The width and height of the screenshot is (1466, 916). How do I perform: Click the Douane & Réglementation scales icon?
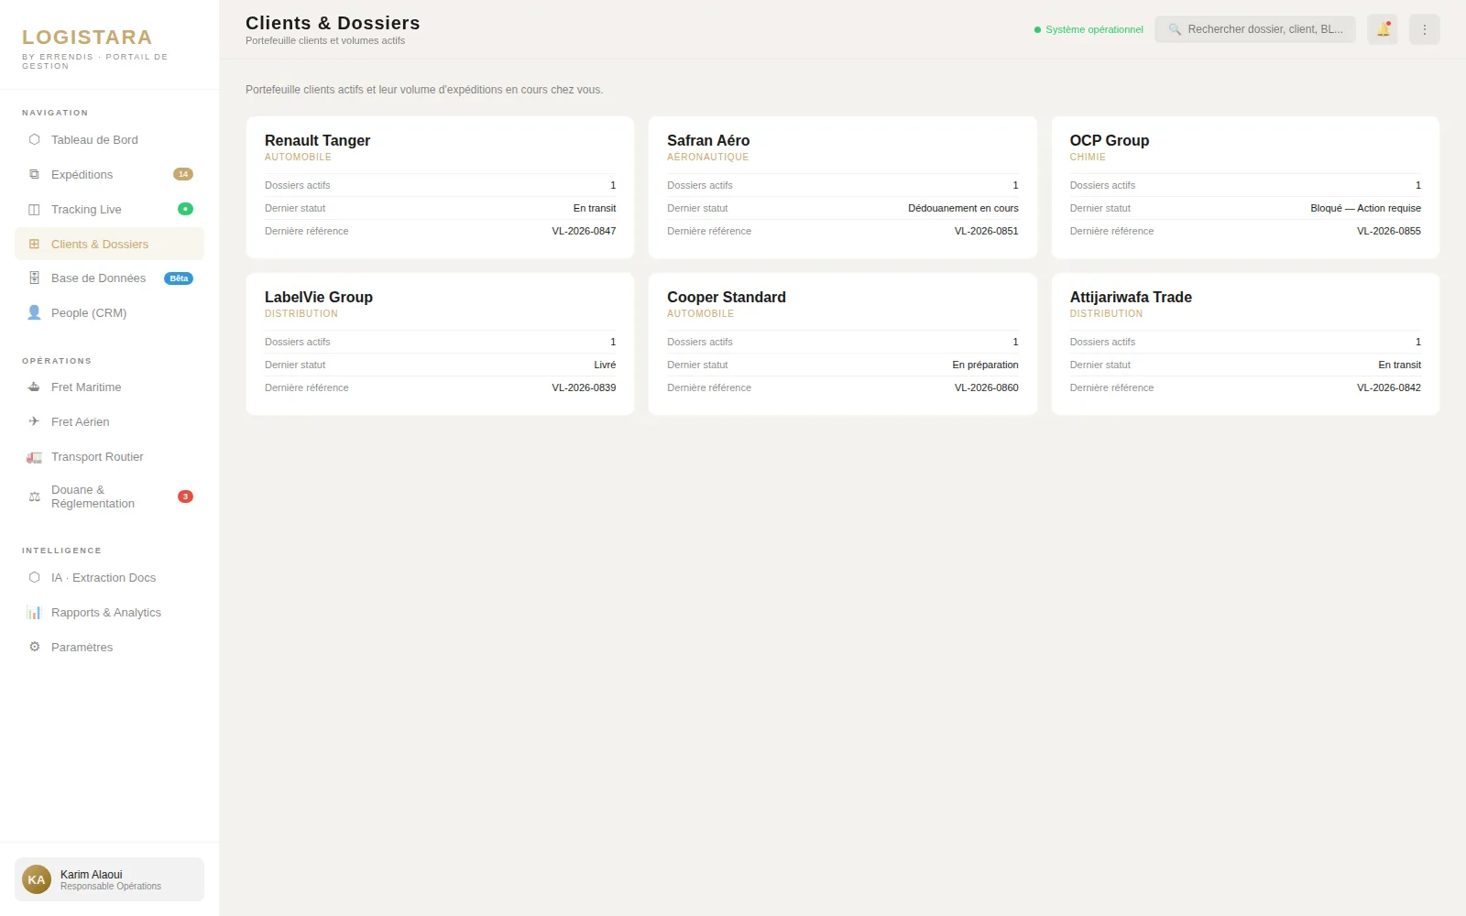[x=34, y=496]
